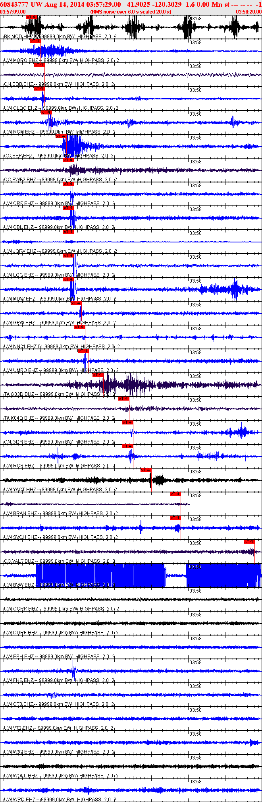This screenshot has height=802, width=262.
Task: Select the red pick marker on UW MORO trace
Action: [35, 41]
